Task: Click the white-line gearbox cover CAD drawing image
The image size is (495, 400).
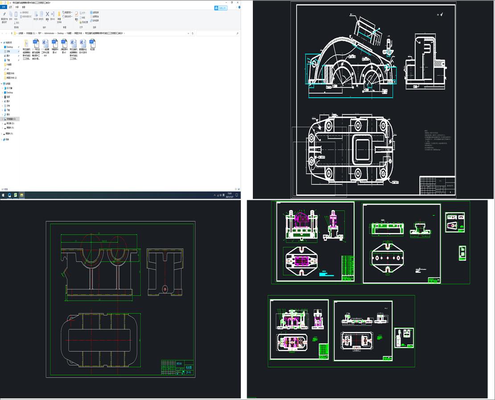Action: [374, 100]
